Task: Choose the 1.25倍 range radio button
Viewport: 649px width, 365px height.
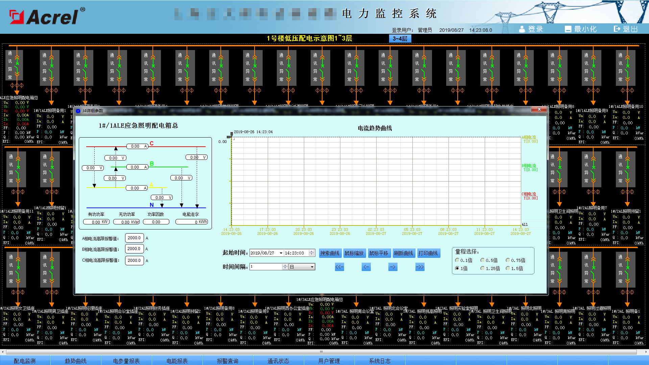Action: tap(483, 268)
